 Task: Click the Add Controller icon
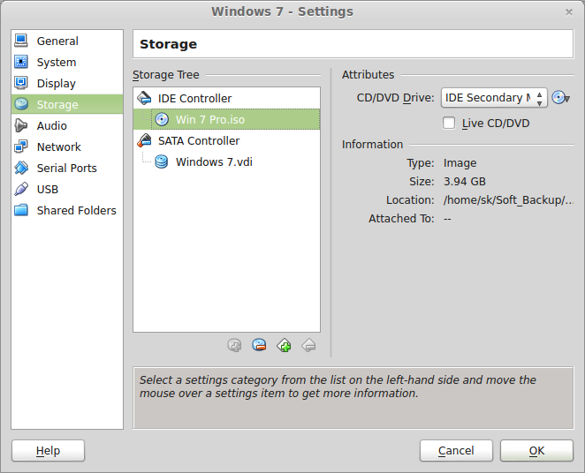[284, 345]
